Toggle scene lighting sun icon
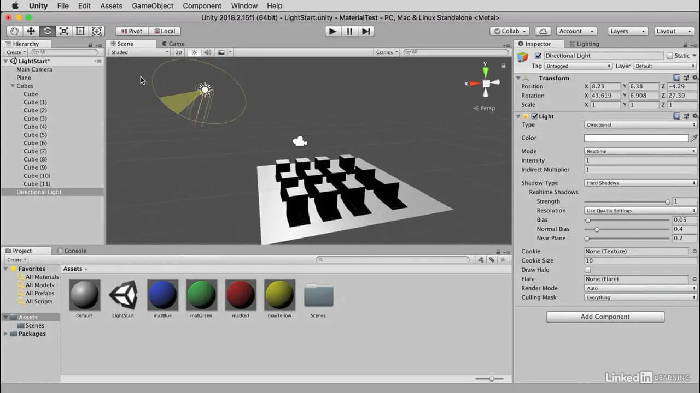 point(194,52)
